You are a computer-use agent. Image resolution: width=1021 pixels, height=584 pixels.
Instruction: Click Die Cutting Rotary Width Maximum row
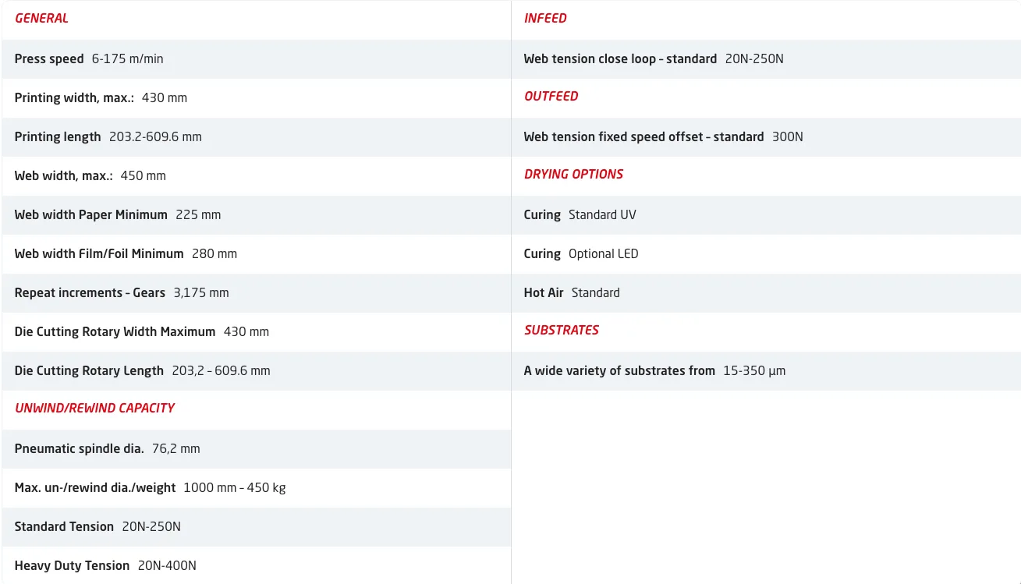[141, 331]
